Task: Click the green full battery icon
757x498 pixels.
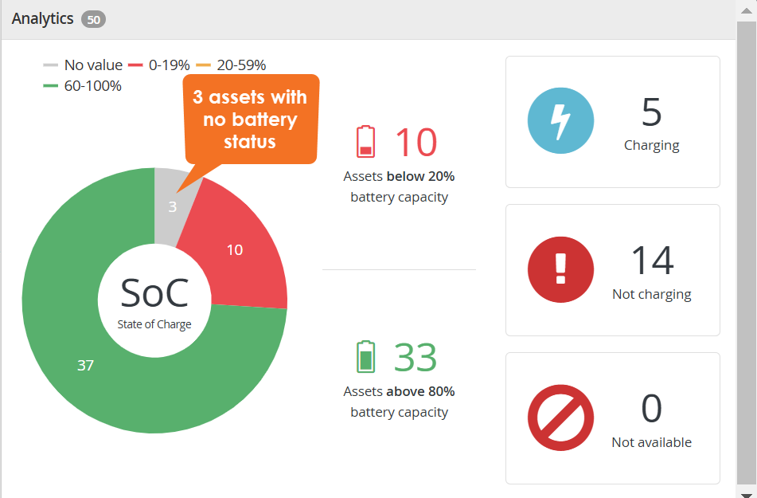Action: (365, 357)
